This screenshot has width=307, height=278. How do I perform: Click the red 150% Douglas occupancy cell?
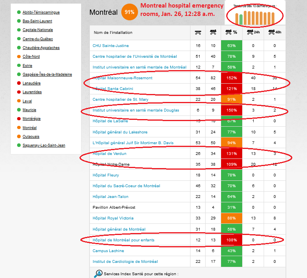click(231, 110)
